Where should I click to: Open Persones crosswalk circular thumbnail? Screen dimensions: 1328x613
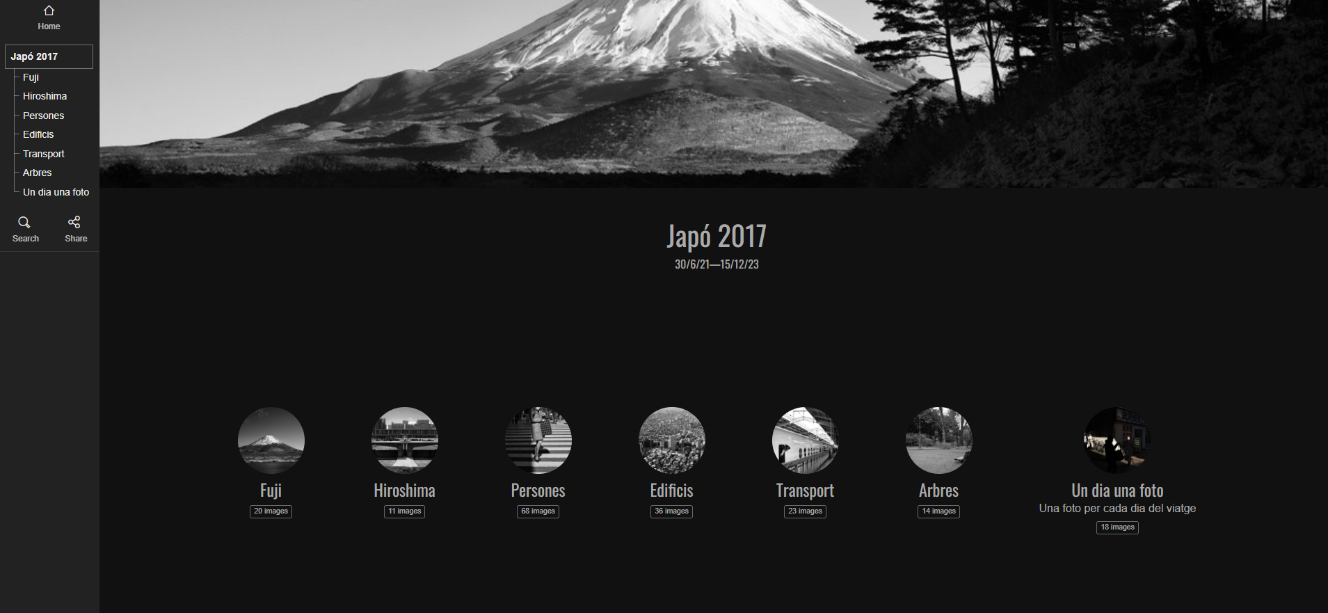coord(538,440)
